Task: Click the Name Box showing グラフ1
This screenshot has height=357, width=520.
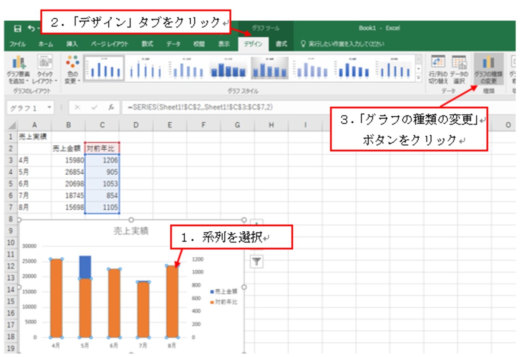Action: (26, 107)
